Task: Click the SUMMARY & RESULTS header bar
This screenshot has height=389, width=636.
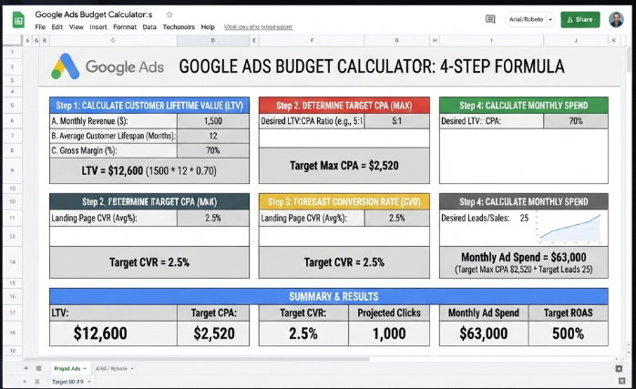Action: pos(329,296)
